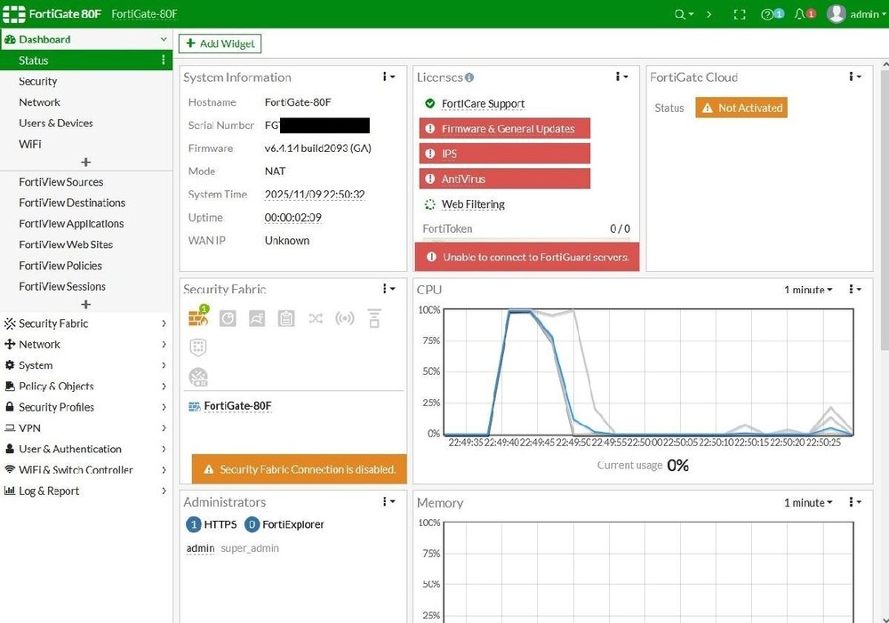Click the clipboard icon in Security Fabric widget
The height and width of the screenshot is (623, 889).
click(286, 318)
